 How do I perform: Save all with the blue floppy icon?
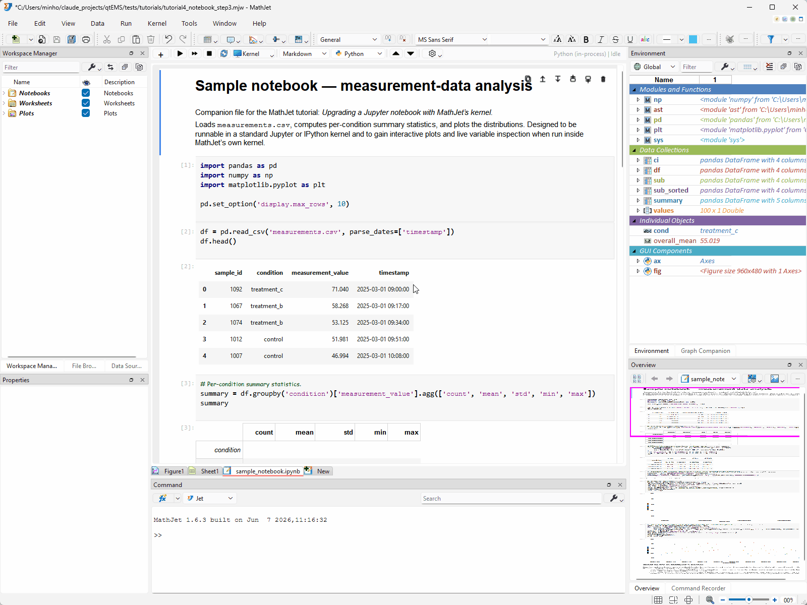[72, 39]
